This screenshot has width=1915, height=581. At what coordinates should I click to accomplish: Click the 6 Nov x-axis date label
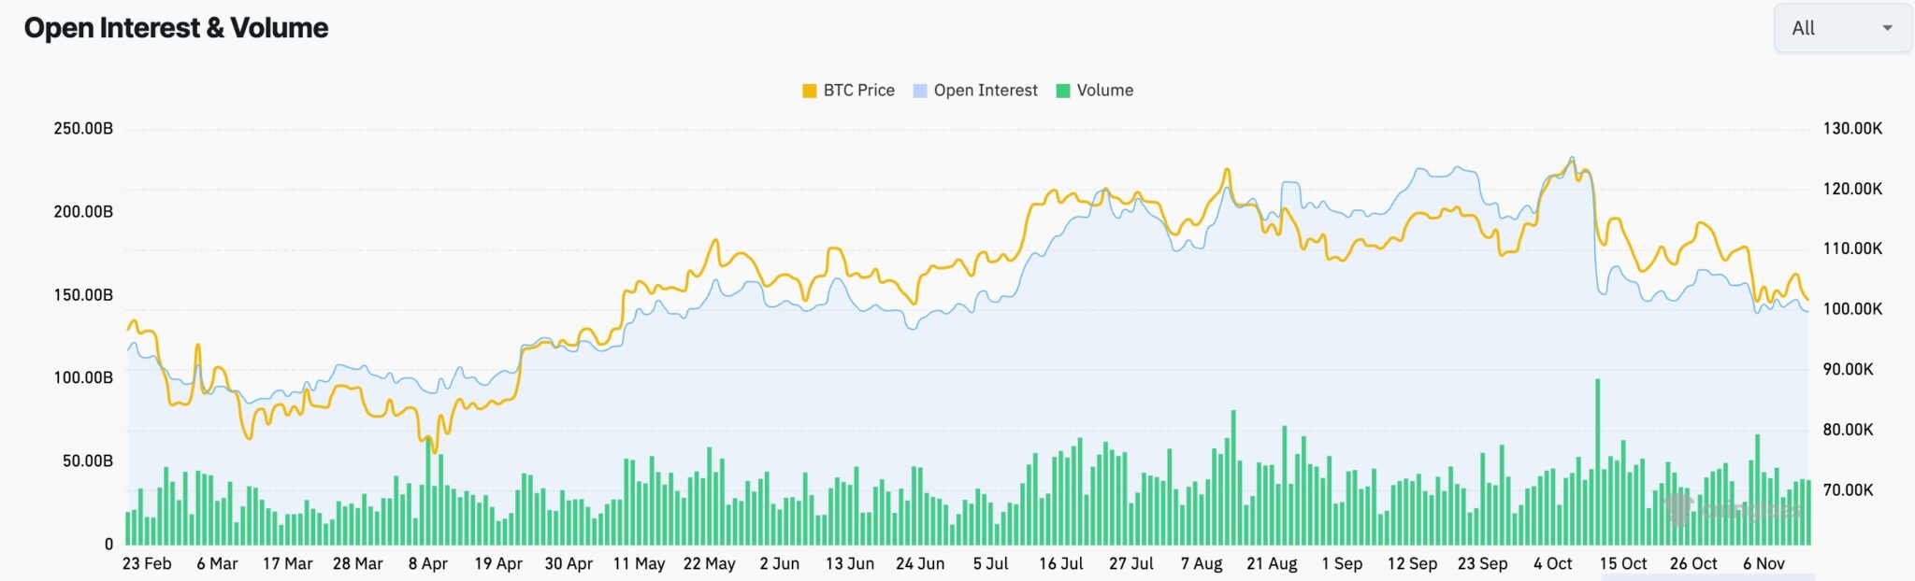coord(1764,564)
